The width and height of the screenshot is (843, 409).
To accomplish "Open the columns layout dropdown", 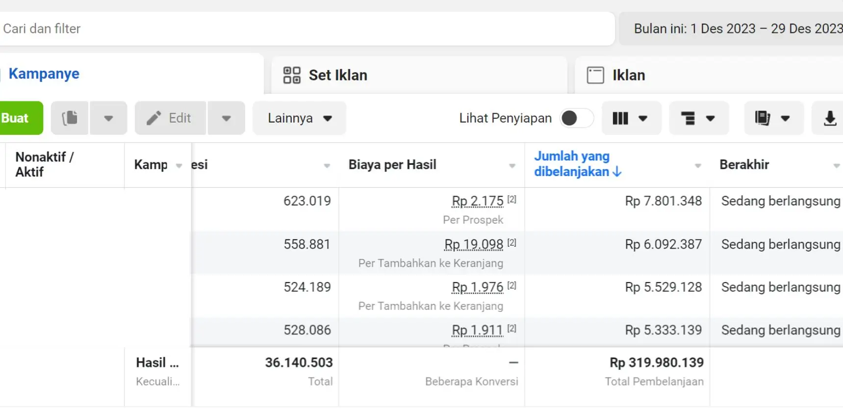I will [631, 118].
